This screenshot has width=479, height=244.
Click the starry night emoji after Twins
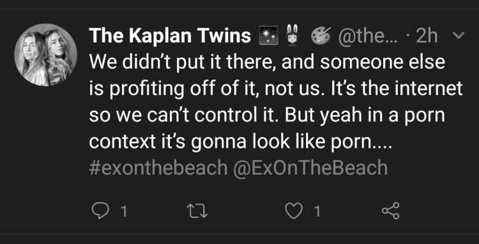click(x=268, y=36)
